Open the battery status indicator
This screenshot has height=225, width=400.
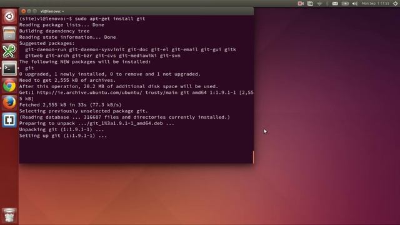click(x=345, y=4)
